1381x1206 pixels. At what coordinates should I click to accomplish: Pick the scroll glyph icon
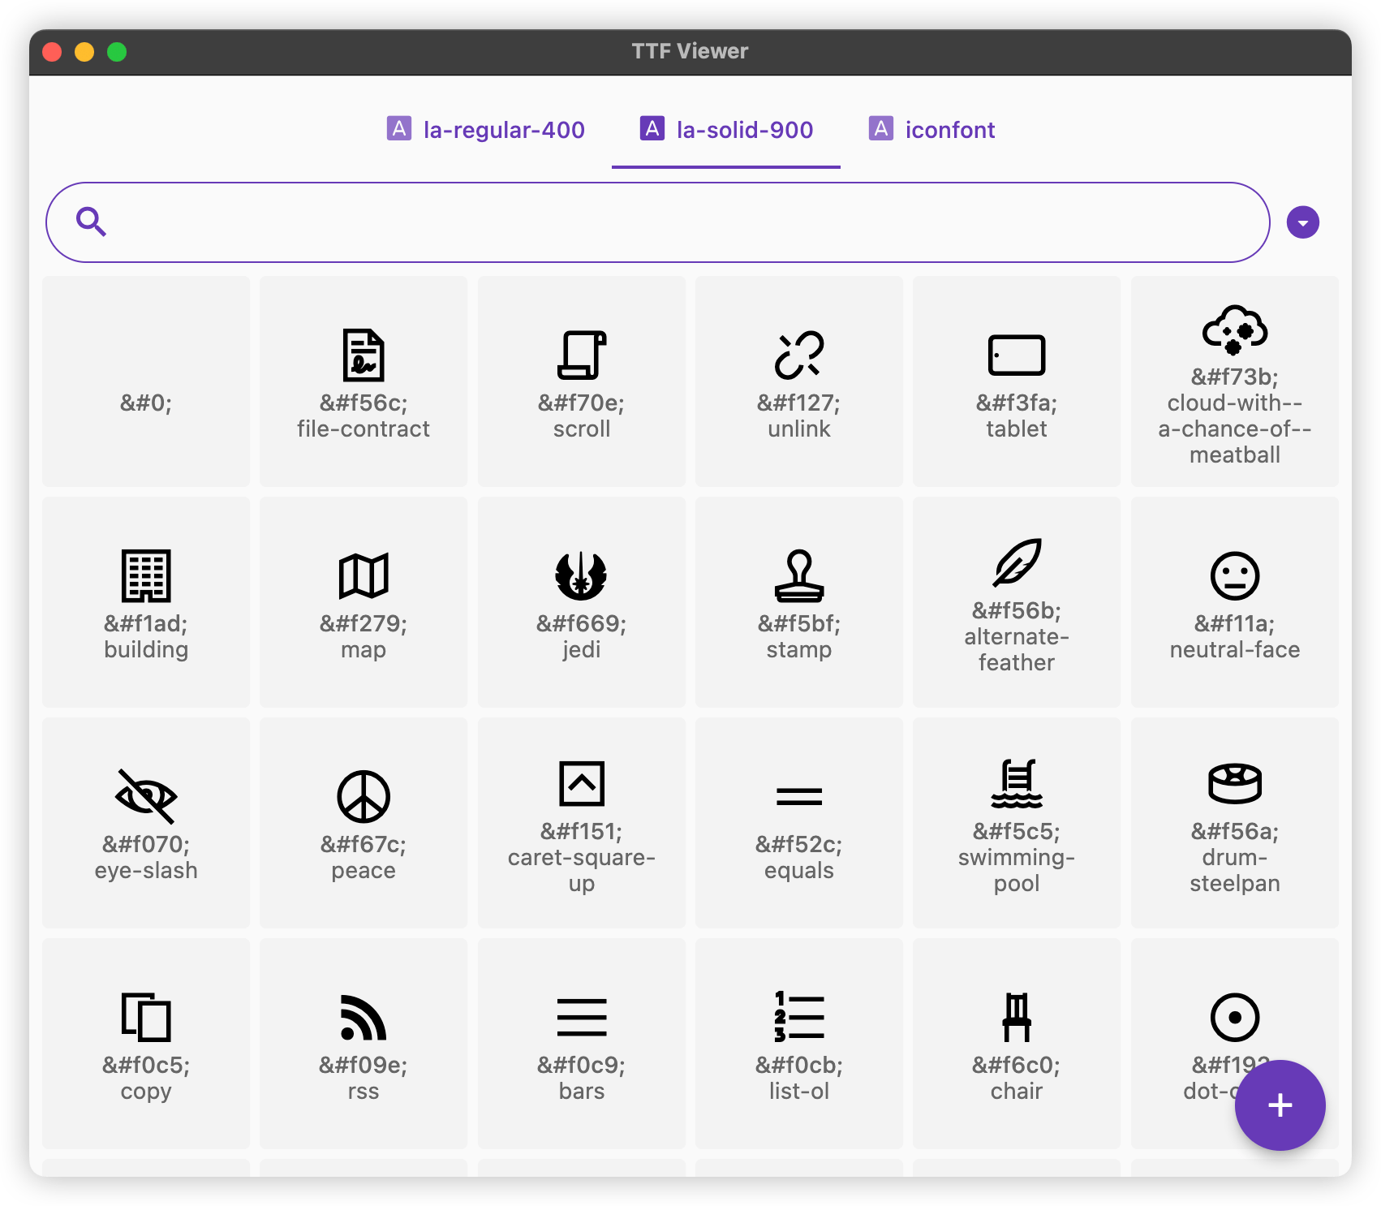[x=582, y=355]
